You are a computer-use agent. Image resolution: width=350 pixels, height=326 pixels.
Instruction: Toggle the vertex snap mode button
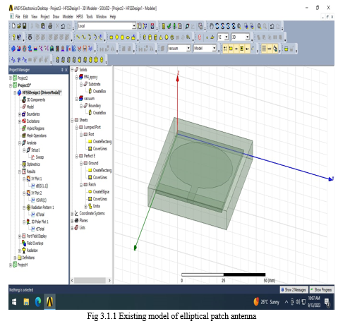click(231, 49)
